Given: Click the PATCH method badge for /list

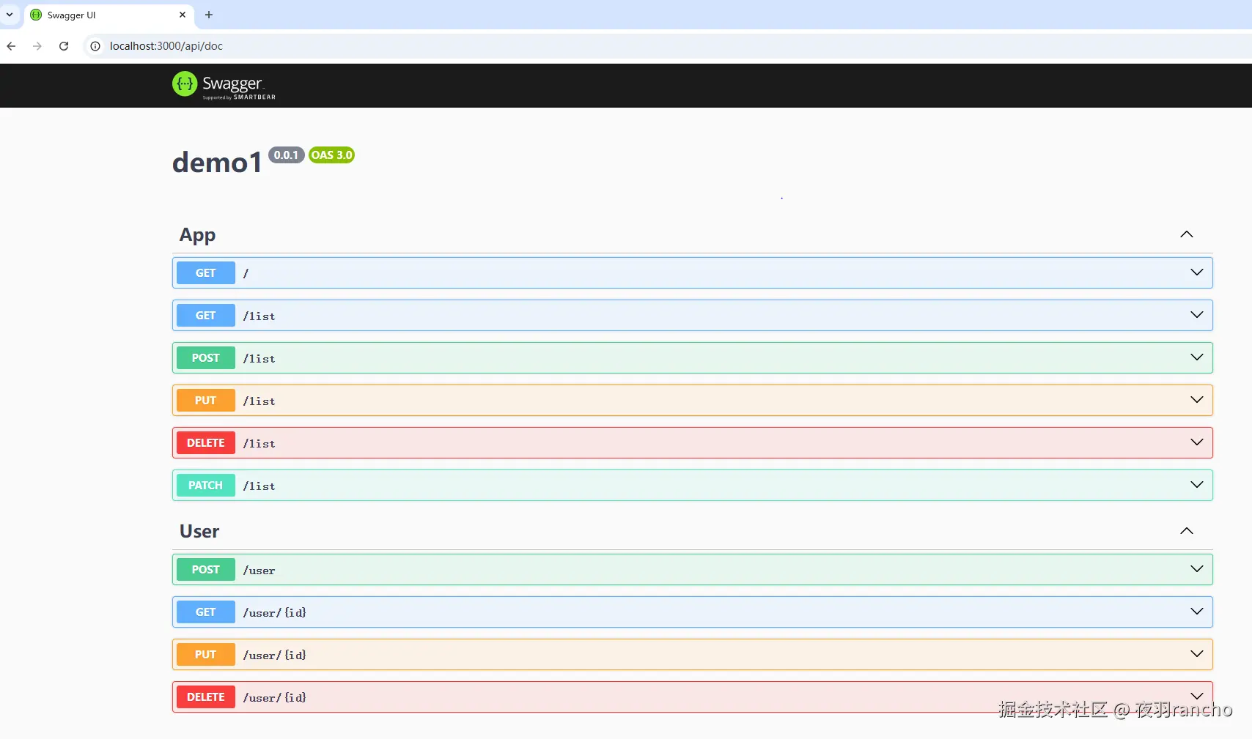Looking at the screenshot, I should [x=206, y=485].
